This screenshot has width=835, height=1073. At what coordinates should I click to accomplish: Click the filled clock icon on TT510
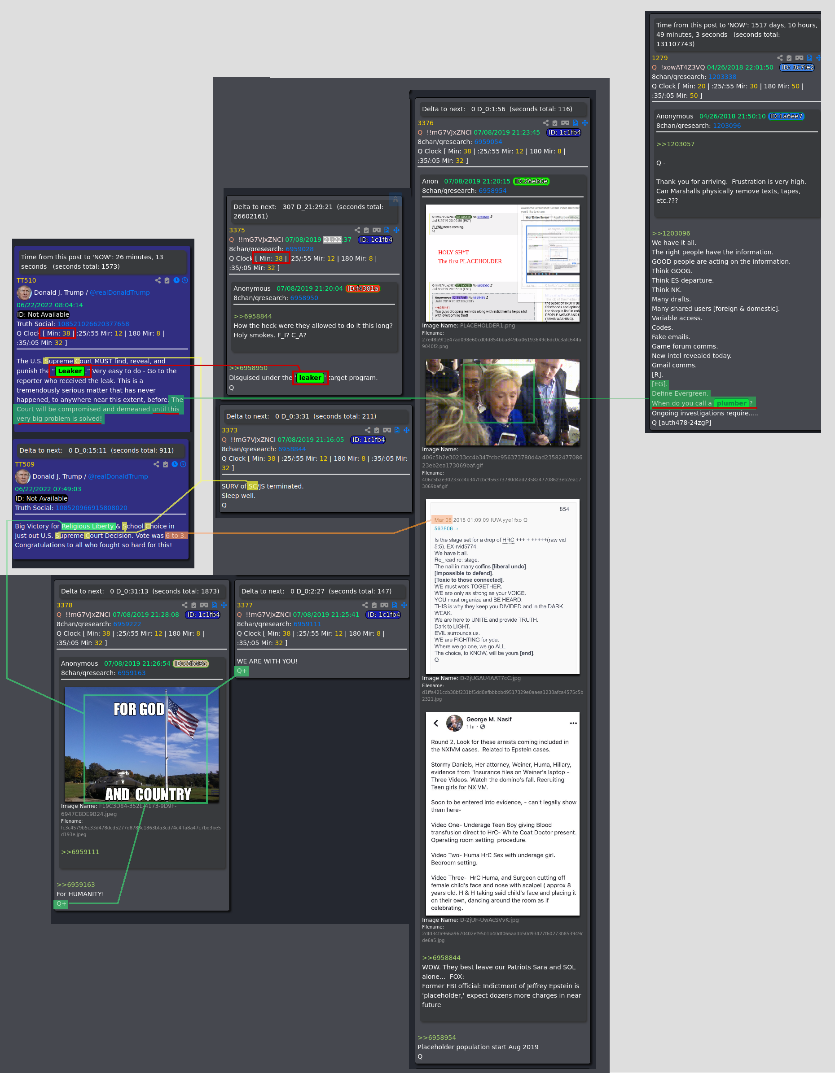pos(176,280)
